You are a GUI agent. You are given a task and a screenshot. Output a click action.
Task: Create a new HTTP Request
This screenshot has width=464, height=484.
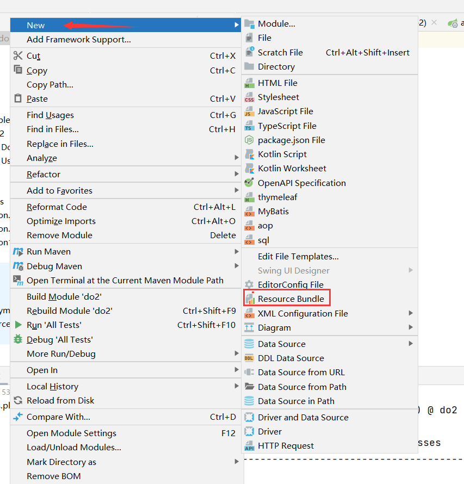coord(286,445)
